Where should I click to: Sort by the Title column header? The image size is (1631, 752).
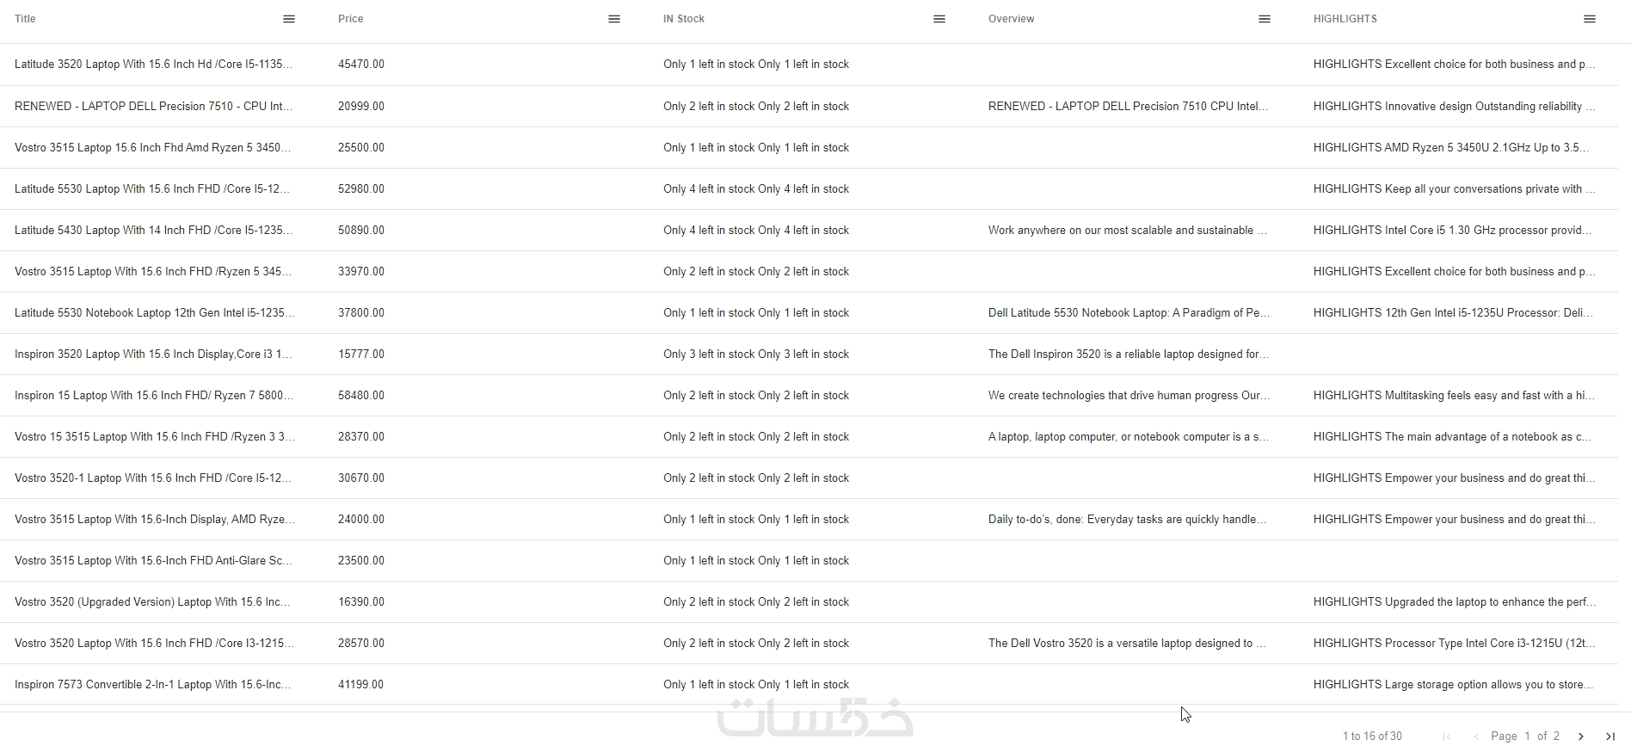point(26,19)
